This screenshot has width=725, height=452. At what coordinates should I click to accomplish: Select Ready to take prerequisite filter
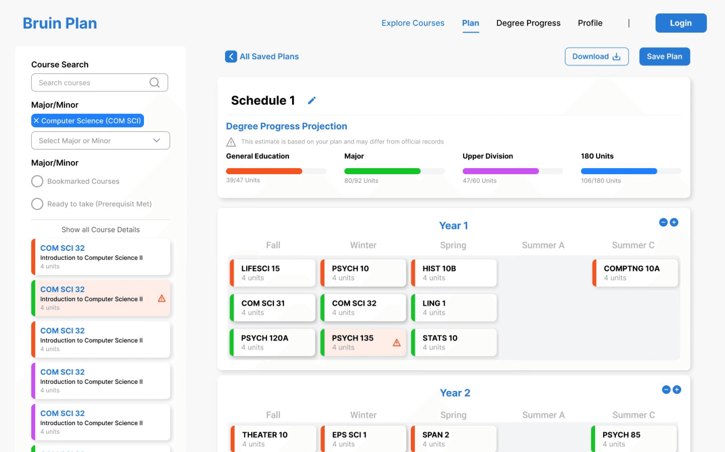pos(37,204)
